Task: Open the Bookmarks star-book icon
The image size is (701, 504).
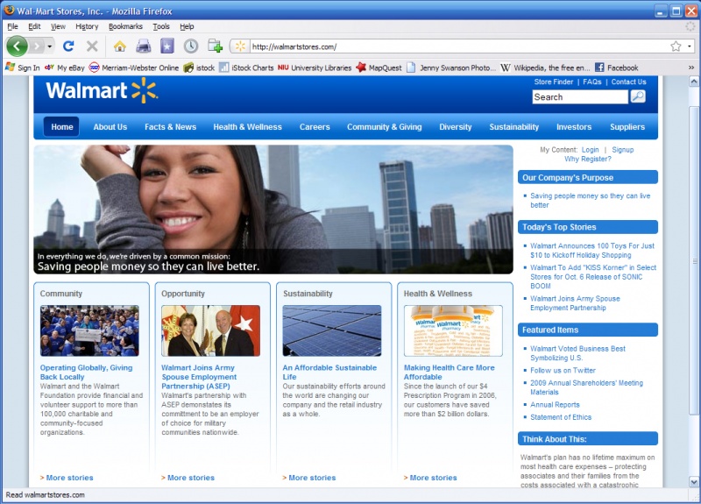Action: coord(166,46)
